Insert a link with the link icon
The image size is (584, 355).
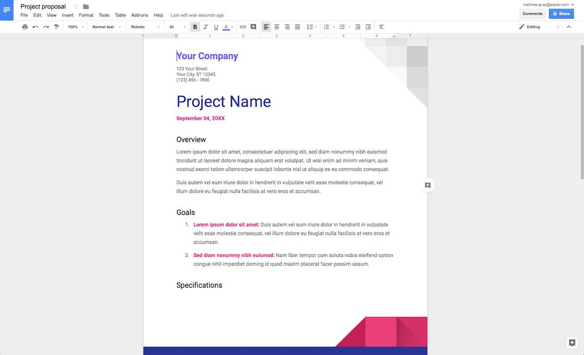click(243, 27)
